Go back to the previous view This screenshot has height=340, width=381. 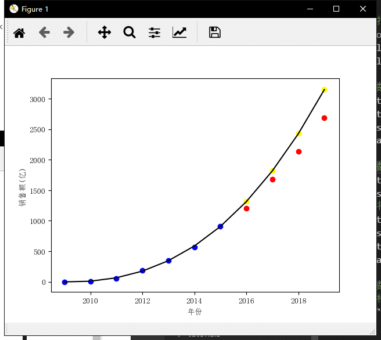pyautogui.click(x=44, y=32)
